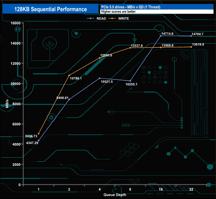Screen dimensions: 216x199
Task: Click the read data point at queue depth 4
Action: (x=100, y=78)
